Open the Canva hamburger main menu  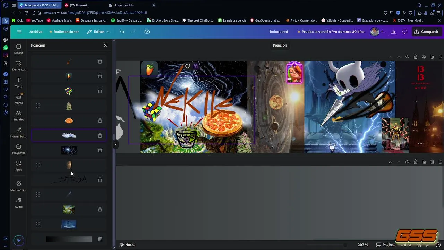tap(19, 32)
